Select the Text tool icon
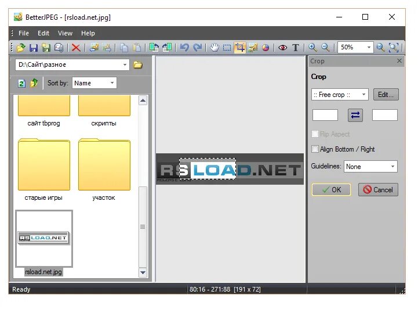Image resolution: width=418 pixels, height=309 pixels. tap(295, 48)
